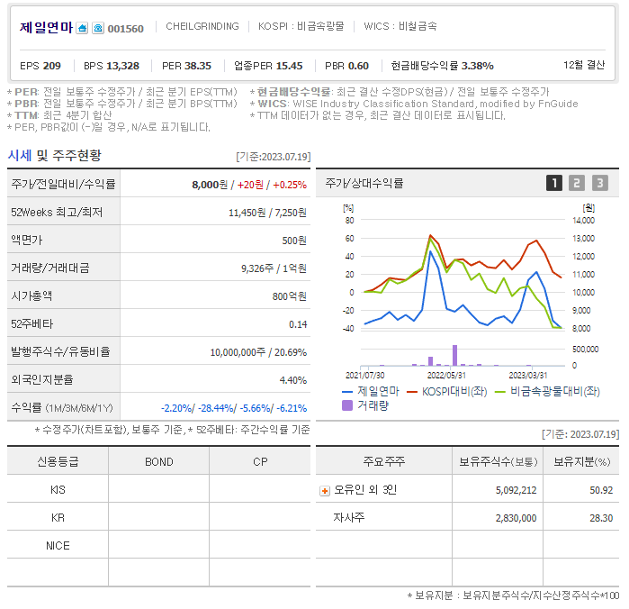Click the 외국인지분율 row label
This screenshot has height=609, width=629.
42,379
